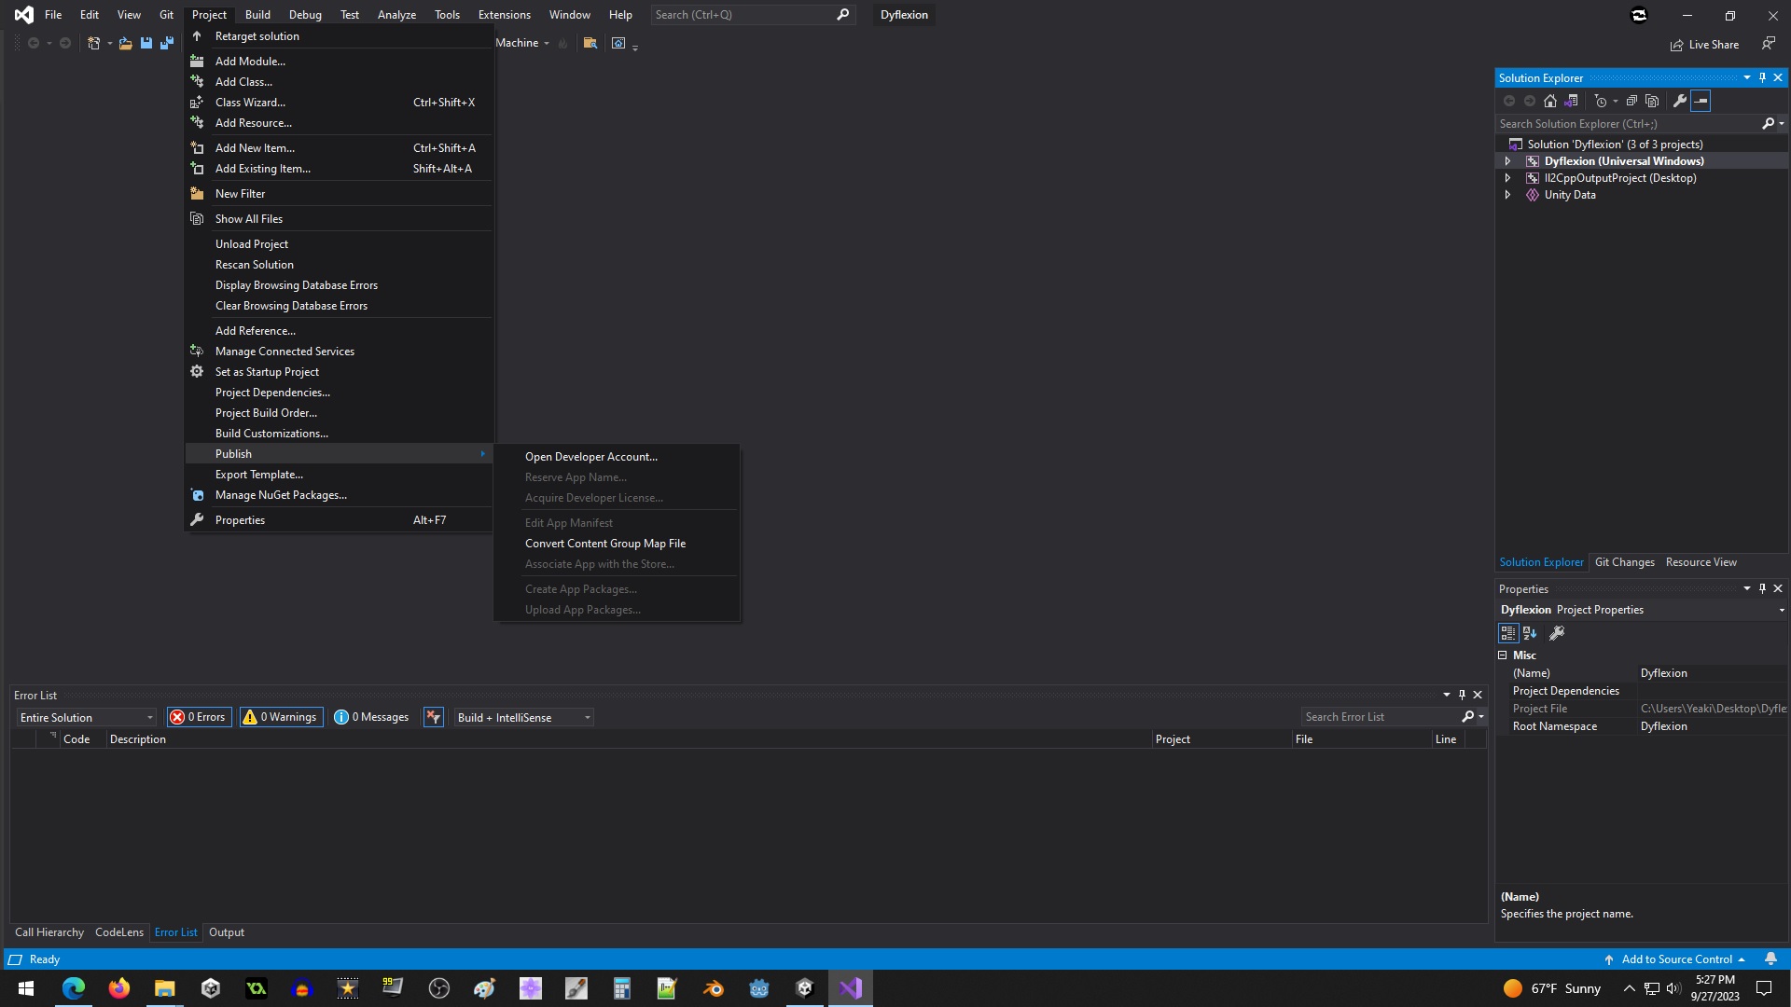1791x1007 pixels.
Task: Click Add to Source Control
Action: click(1676, 959)
